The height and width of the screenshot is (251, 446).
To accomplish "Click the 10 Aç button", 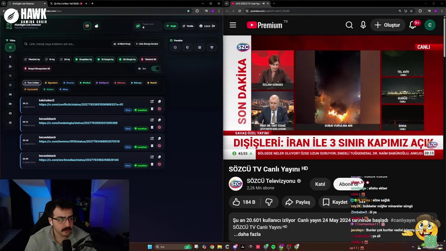I will 50,59.
